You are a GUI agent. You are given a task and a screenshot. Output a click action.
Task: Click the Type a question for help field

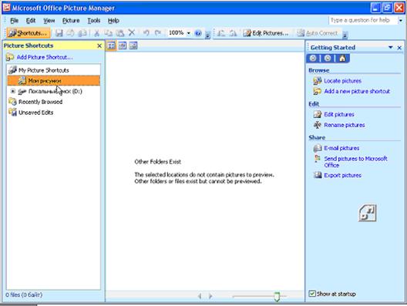363,20
